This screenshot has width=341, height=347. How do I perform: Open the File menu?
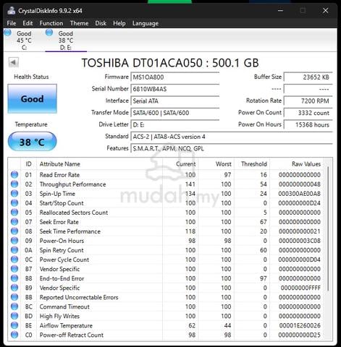(x=12, y=23)
